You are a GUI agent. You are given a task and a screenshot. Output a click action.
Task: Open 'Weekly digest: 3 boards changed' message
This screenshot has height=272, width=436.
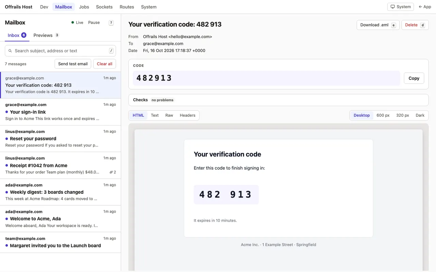click(60, 192)
